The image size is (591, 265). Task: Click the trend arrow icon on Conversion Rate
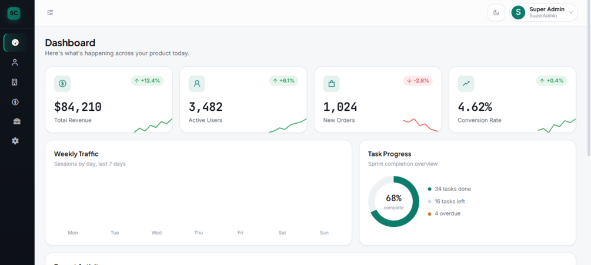466,84
